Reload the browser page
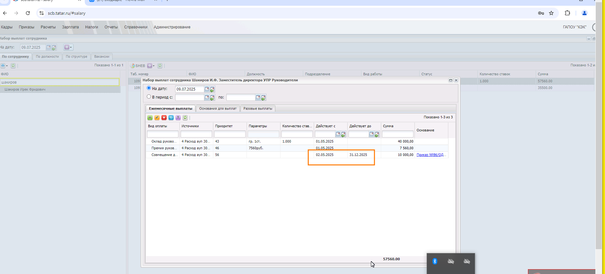The width and height of the screenshot is (605, 274). pos(28,13)
